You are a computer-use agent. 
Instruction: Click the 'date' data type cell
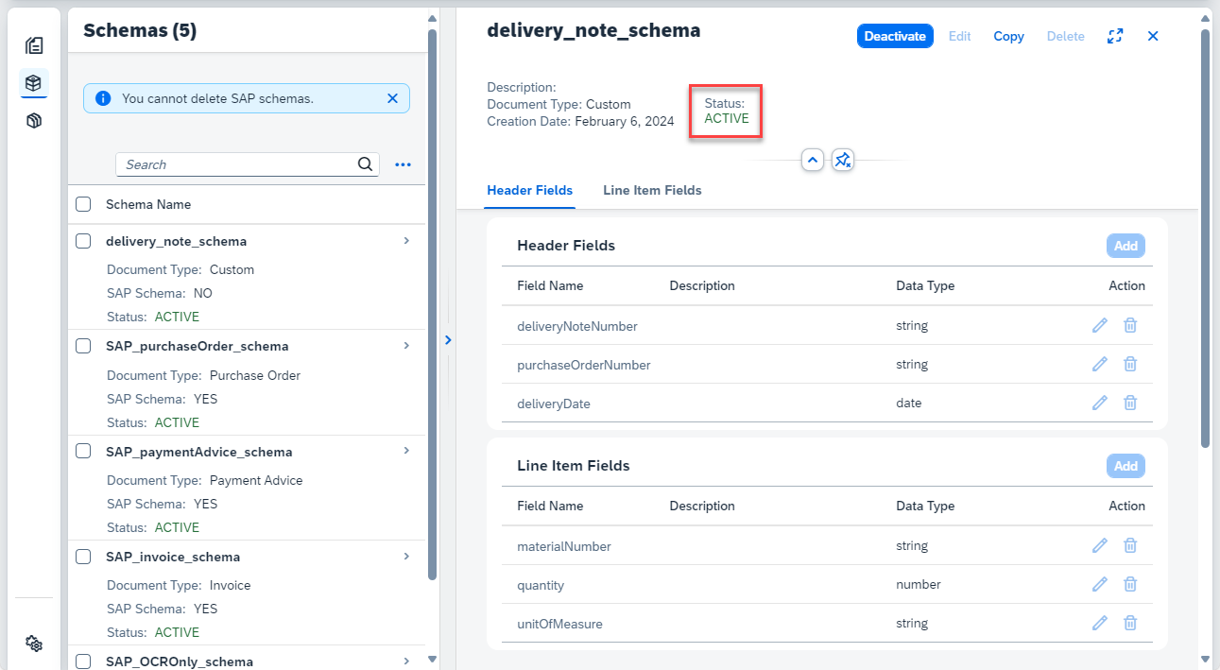(x=908, y=403)
